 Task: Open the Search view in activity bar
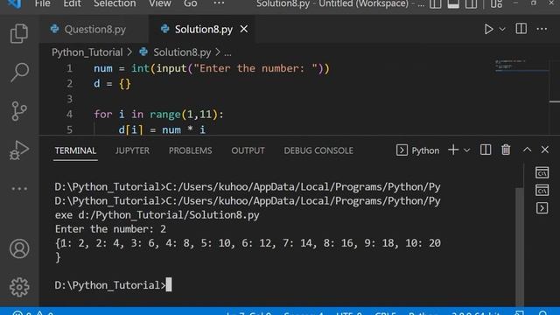tap(19, 73)
